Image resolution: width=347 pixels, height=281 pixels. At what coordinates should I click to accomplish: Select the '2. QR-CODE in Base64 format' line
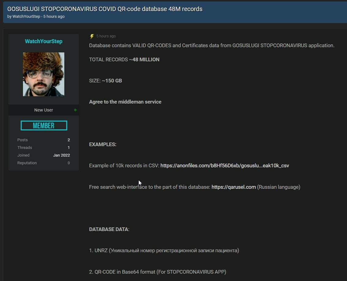point(157,272)
